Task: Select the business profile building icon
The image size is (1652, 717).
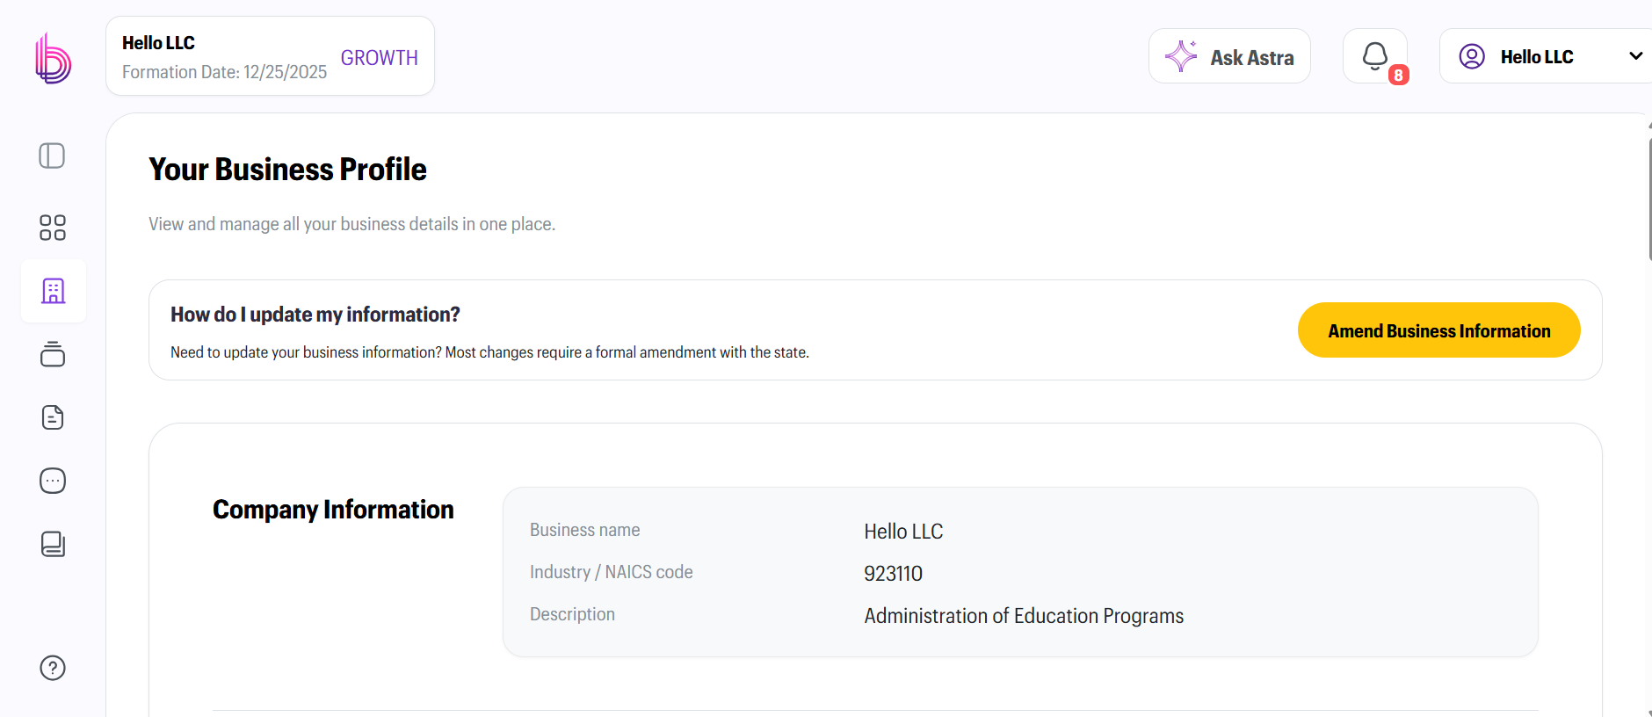Action: (54, 291)
